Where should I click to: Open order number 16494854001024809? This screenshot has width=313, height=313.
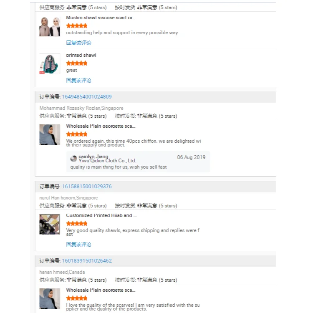(87, 97)
